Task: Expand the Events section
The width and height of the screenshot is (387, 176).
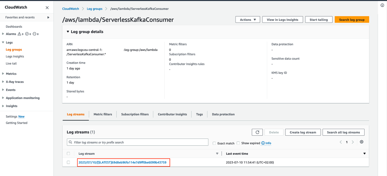Action: pos(3,90)
